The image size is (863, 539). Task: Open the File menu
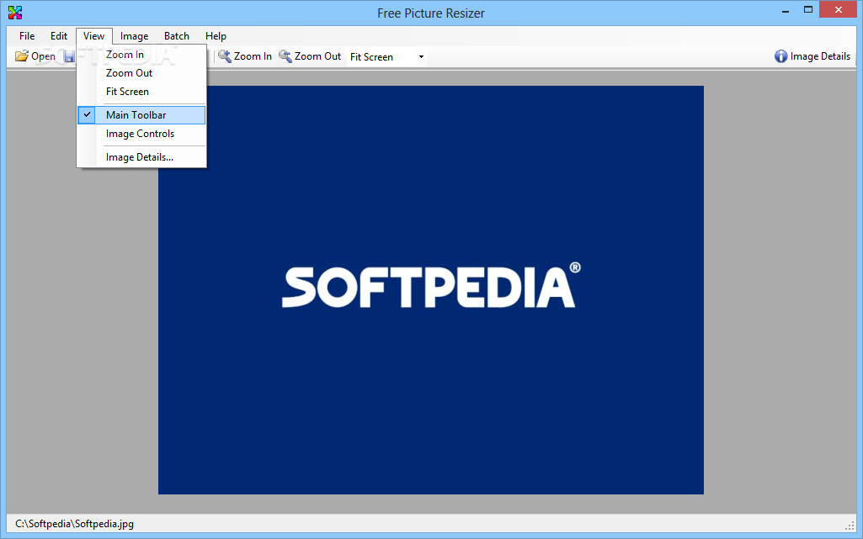pyautogui.click(x=27, y=35)
